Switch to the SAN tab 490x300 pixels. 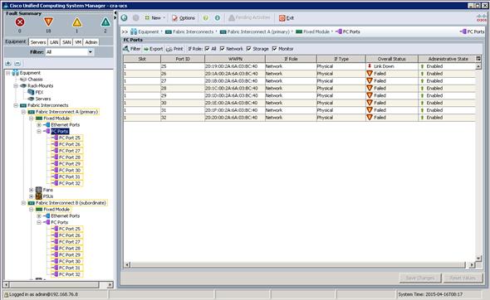66,42
